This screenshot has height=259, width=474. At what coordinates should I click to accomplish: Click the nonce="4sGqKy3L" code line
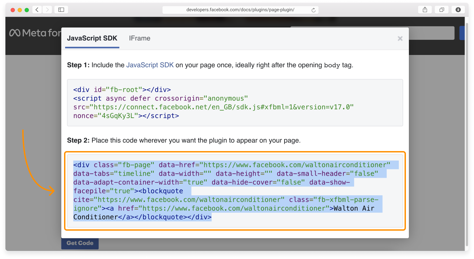click(x=126, y=116)
